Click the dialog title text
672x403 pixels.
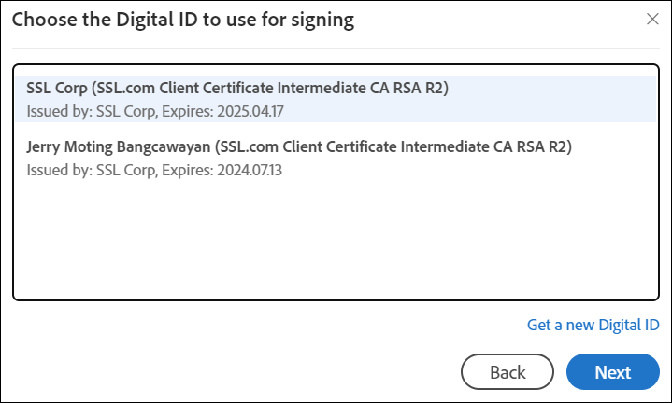click(x=183, y=20)
